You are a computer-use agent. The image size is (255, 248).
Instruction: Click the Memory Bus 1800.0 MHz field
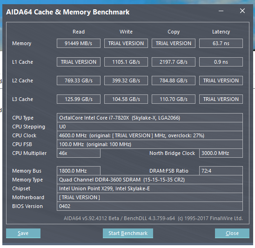pyautogui.click(x=79, y=171)
